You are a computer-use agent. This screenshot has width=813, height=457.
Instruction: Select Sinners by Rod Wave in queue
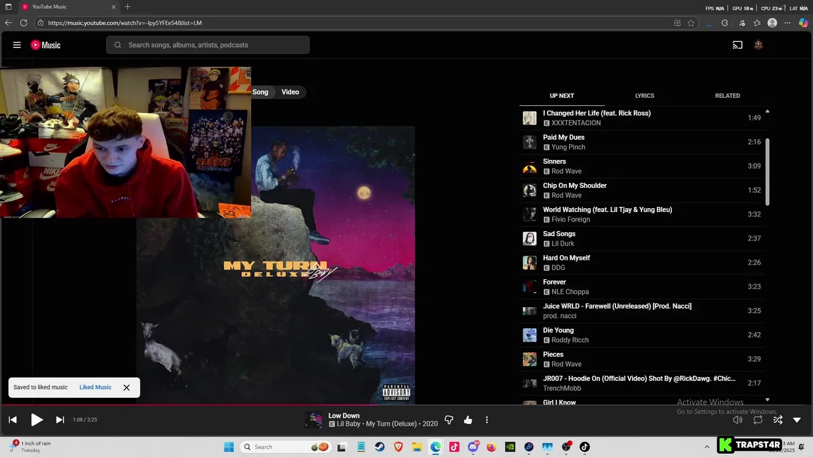642,166
